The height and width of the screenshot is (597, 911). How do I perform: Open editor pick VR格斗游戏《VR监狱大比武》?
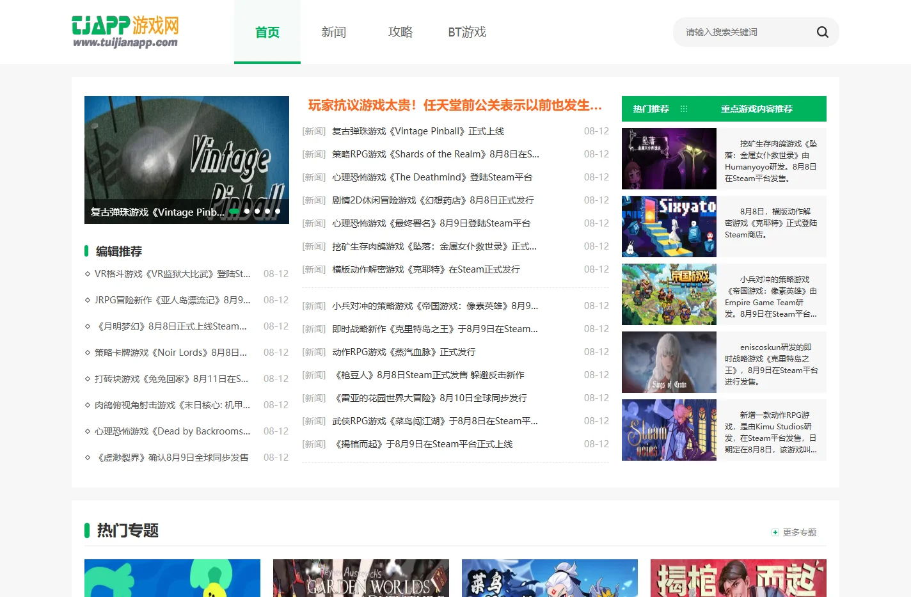(x=173, y=274)
